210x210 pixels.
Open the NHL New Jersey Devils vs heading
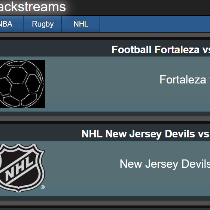click(146, 134)
